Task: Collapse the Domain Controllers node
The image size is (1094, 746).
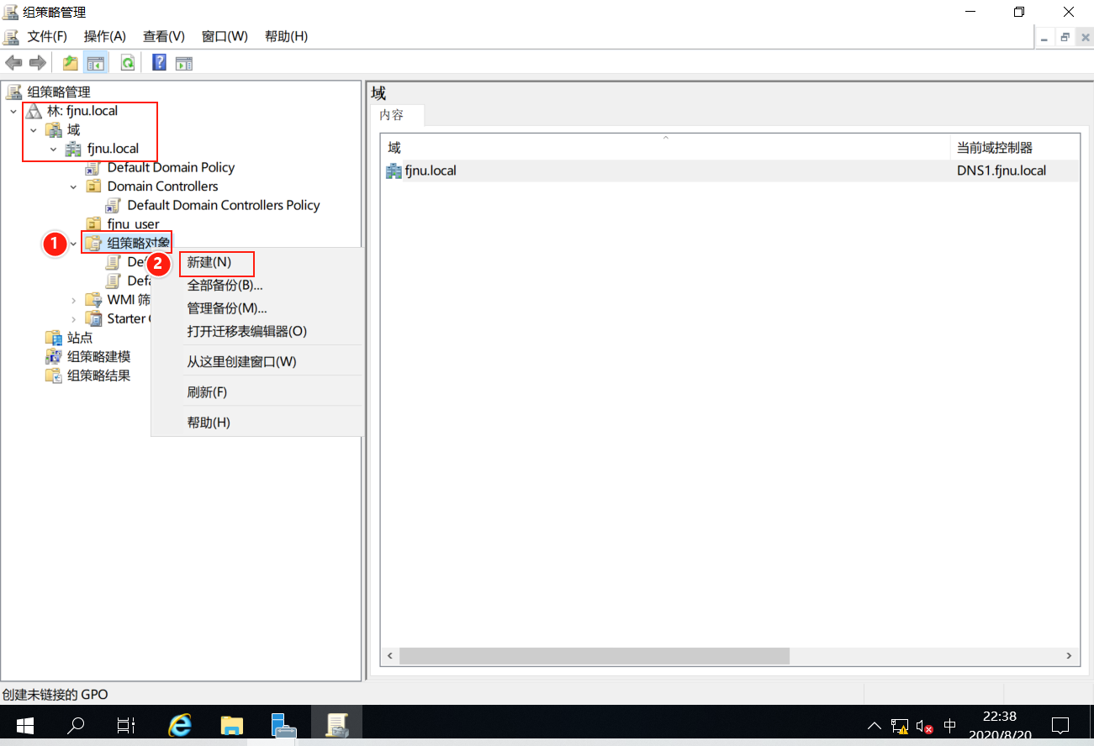Action: point(73,186)
